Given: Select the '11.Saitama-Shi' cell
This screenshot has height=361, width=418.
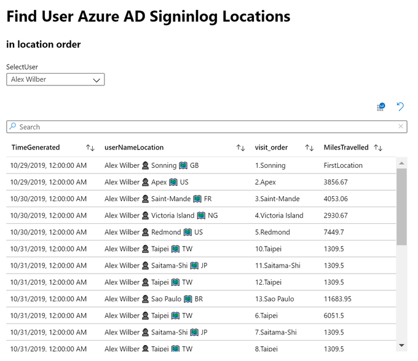Looking at the screenshot, I should 277,266.
